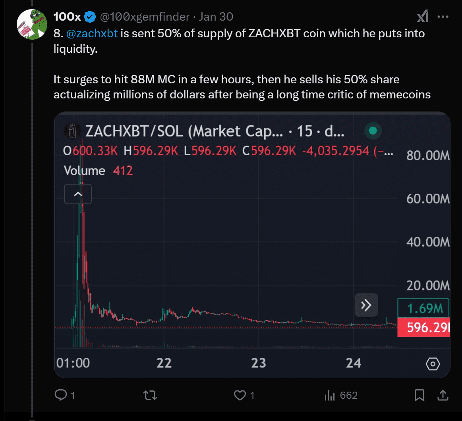Toggle the green market status indicator dot
This screenshot has width=462, height=421.
coord(372,130)
